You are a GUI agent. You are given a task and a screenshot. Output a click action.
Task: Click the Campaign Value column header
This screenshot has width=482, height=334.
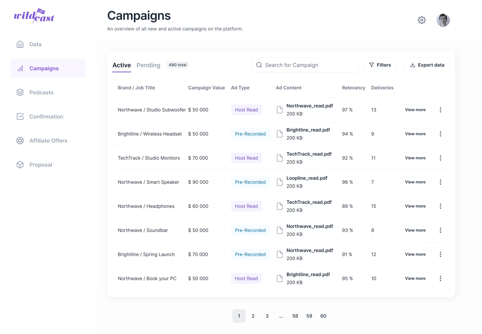[206, 88]
